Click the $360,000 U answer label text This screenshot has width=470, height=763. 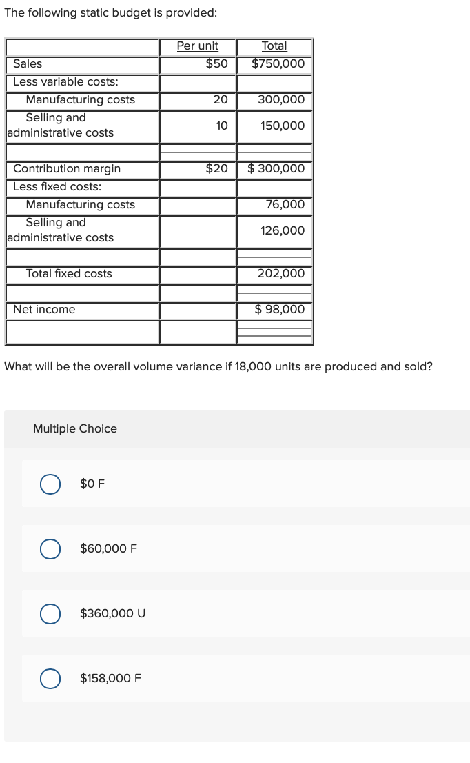tap(113, 613)
